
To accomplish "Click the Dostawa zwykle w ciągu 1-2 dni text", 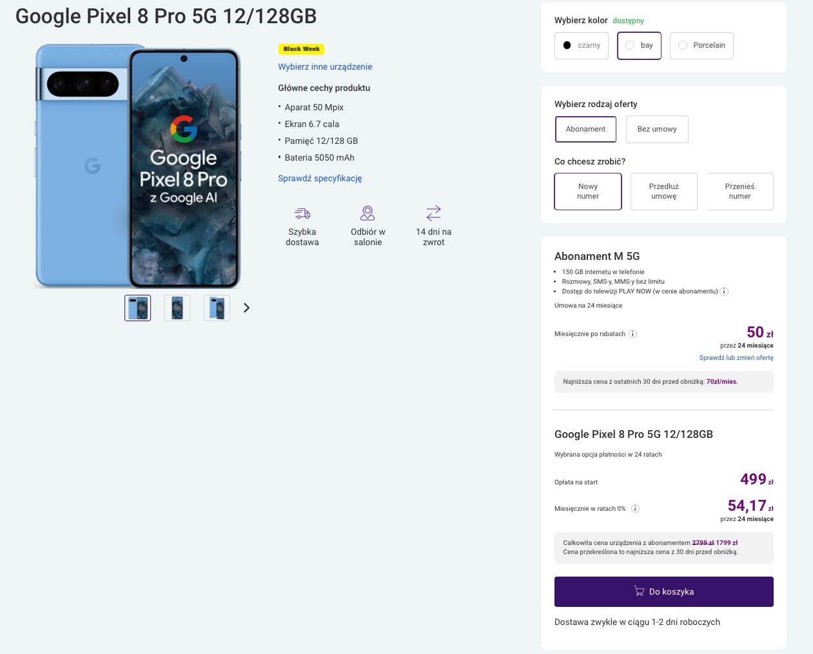I will pos(637,622).
